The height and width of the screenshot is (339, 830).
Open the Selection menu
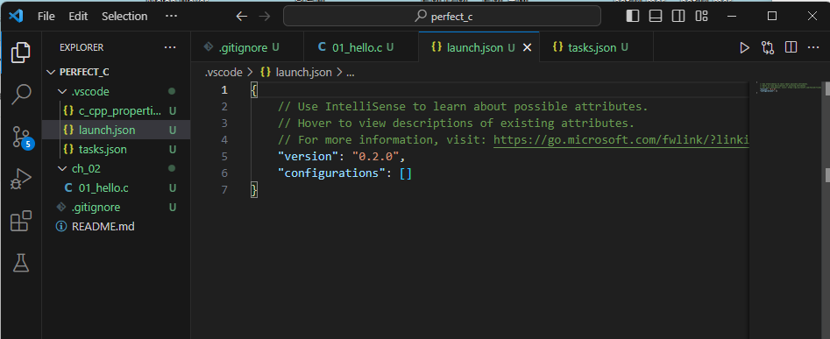pyautogui.click(x=124, y=17)
